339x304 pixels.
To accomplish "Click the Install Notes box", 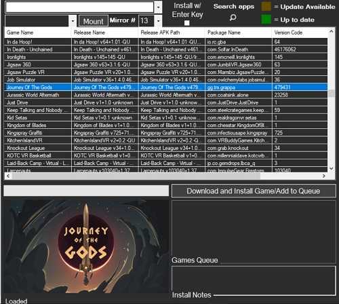I will [x=254, y=280].
